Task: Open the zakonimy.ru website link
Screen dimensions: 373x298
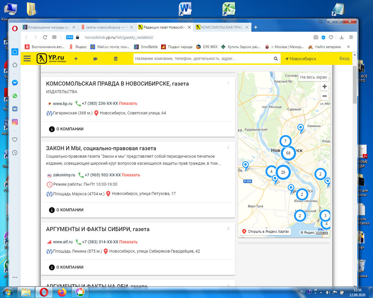Action: [64, 175]
